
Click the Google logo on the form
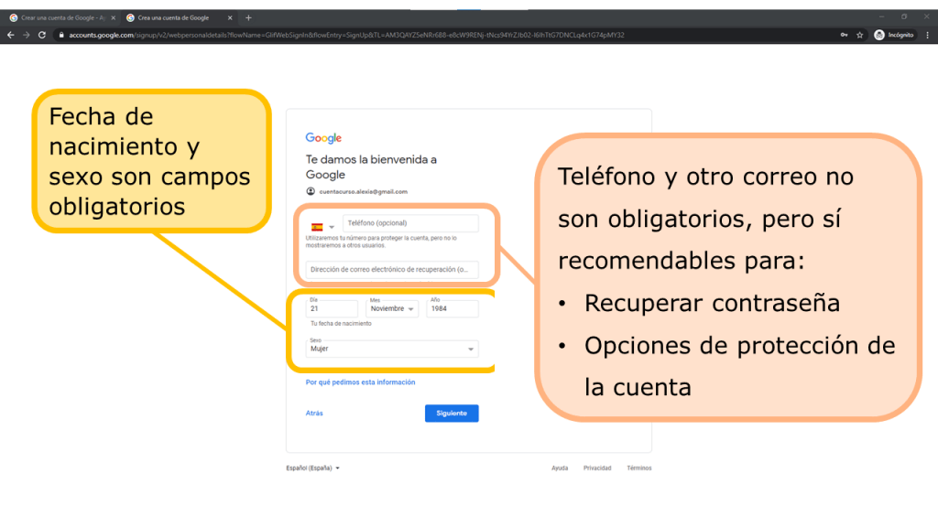pos(323,138)
